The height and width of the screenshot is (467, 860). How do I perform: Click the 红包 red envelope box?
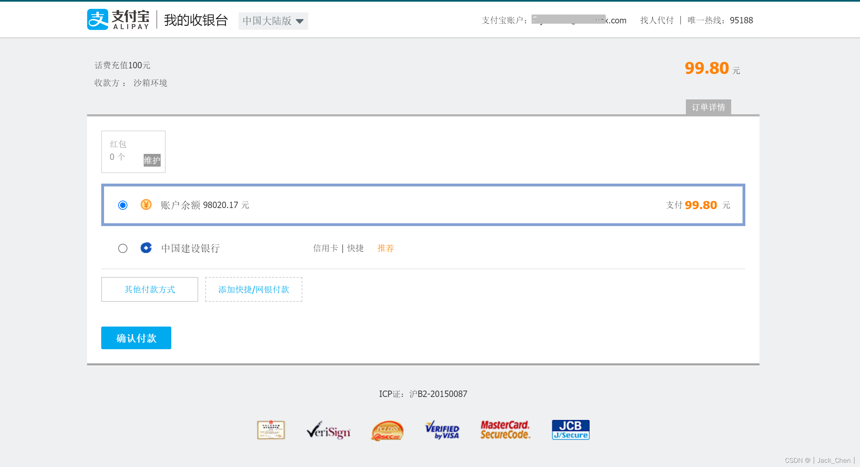coord(133,151)
